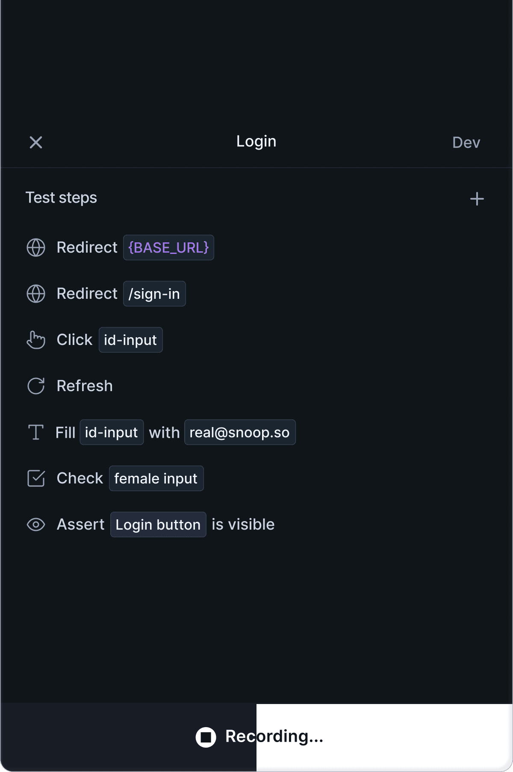This screenshot has height=772, width=513.
Task: Click the checkbox icon of Check step
Action: [36, 478]
